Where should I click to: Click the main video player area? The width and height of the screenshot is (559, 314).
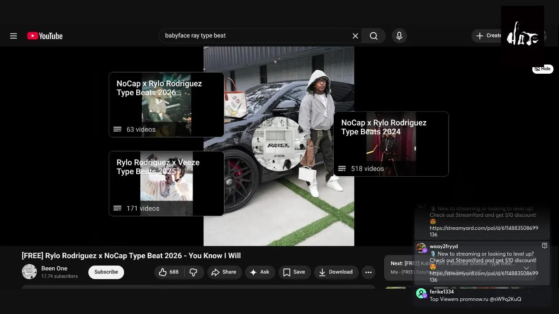pos(279,146)
